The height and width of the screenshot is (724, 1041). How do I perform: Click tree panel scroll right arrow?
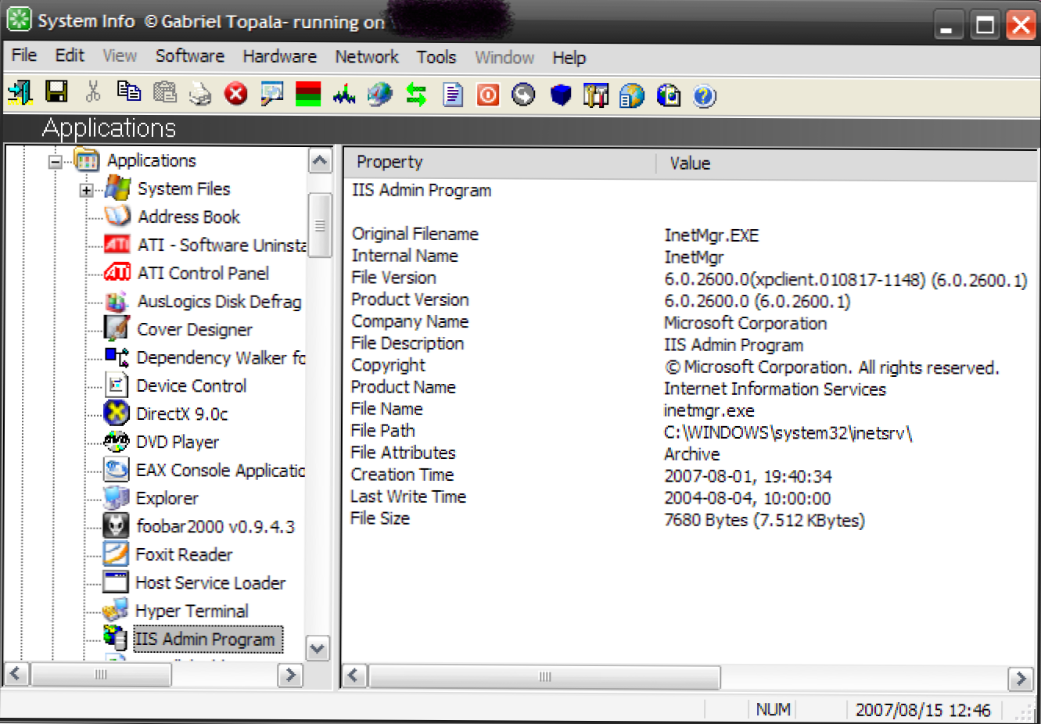click(x=290, y=675)
